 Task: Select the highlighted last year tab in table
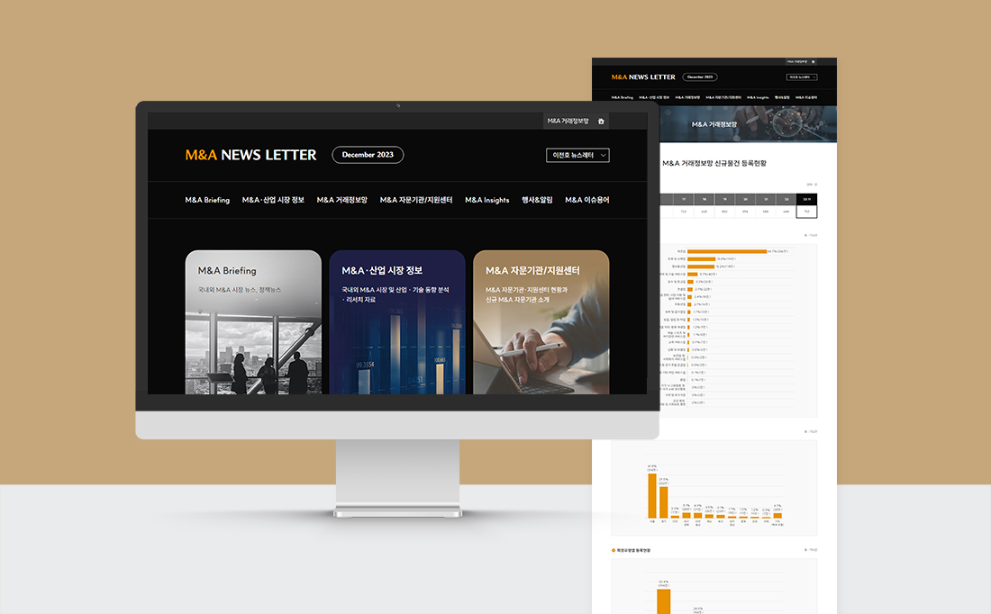pos(806,199)
